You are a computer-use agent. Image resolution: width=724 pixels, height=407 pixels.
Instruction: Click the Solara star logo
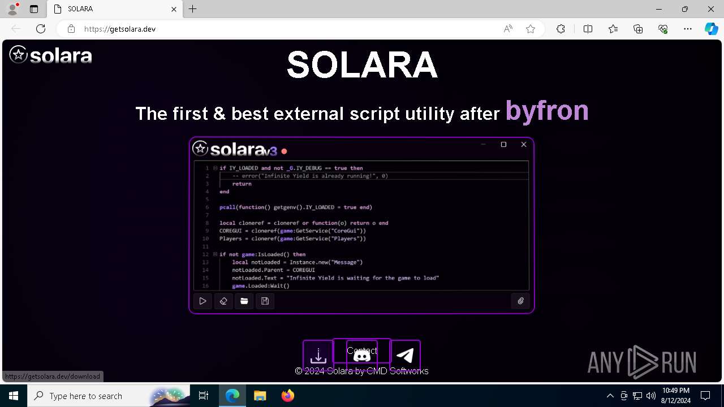pyautogui.click(x=50, y=55)
